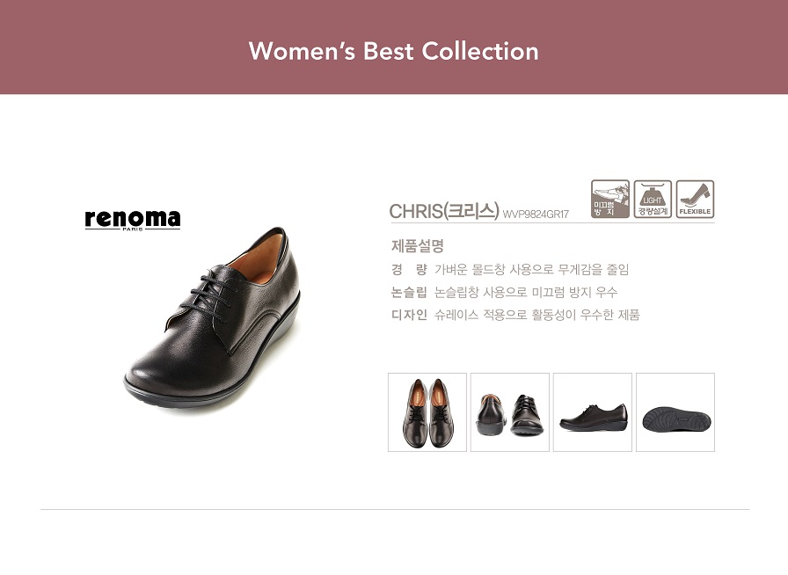Image resolution: width=788 pixels, height=575 pixels.
Task: Click the Women's Best Collection heading
Action: (393, 51)
